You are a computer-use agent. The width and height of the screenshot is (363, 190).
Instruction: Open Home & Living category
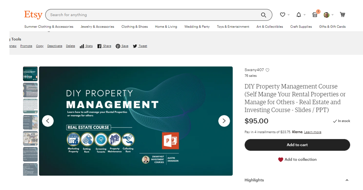click(x=166, y=26)
